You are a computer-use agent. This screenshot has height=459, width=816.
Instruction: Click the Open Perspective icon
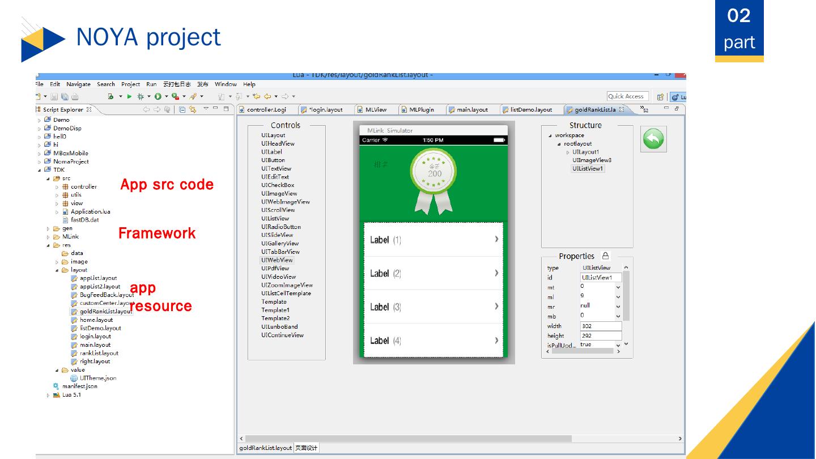click(x=660, y=97)
